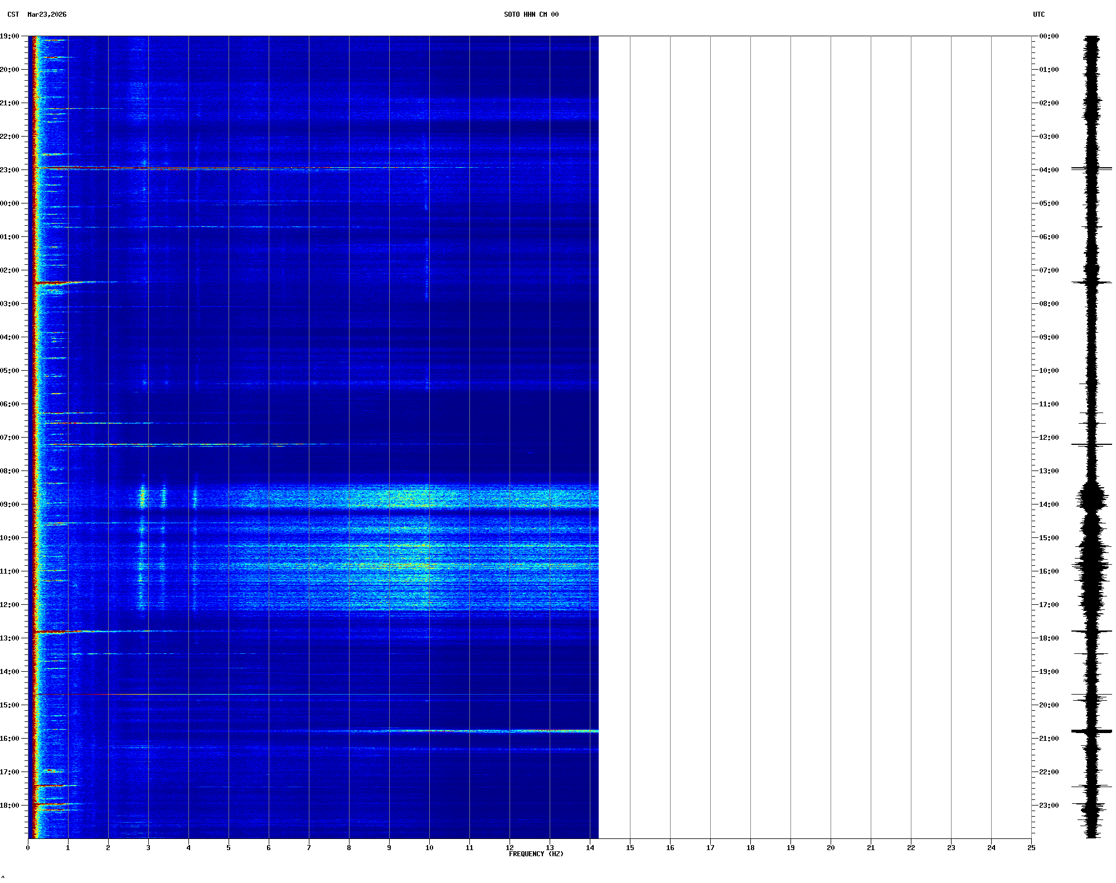Click the SOTO HHN CM 00 station title

[x=531, y=14]
